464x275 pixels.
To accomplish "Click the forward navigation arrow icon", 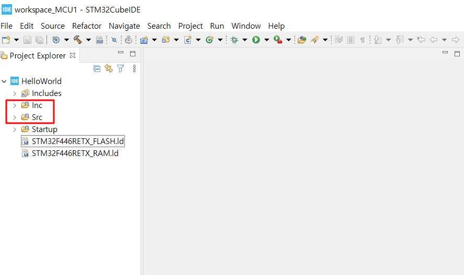I will click(x=456, y=40).
